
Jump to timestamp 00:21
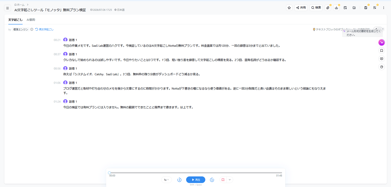pyautogui.click(x=57, y=40)
